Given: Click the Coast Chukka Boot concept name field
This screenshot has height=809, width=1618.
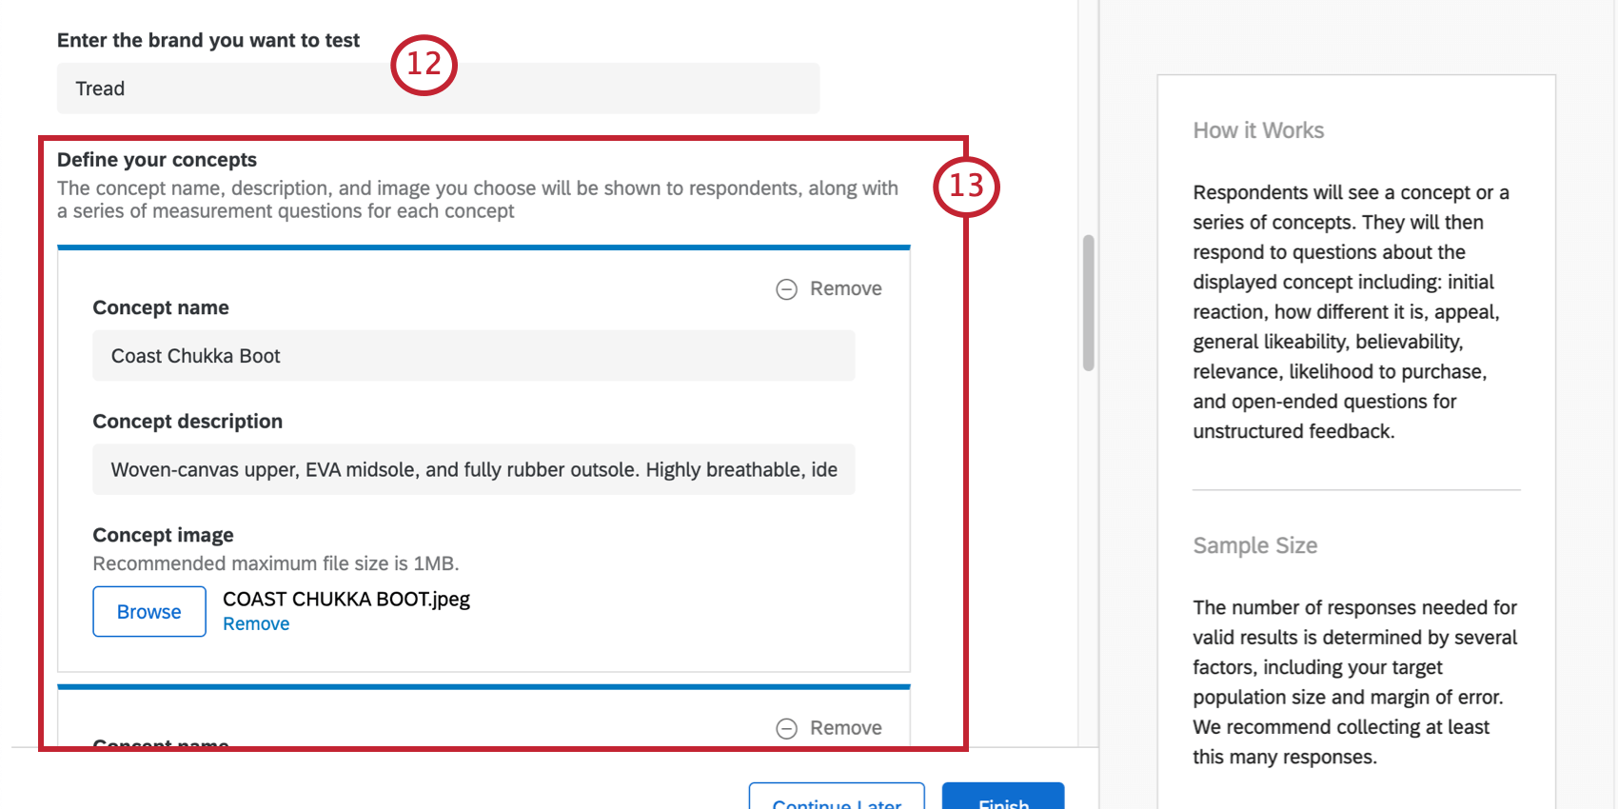Looking at the screenshot, I should tap(473, 356).
